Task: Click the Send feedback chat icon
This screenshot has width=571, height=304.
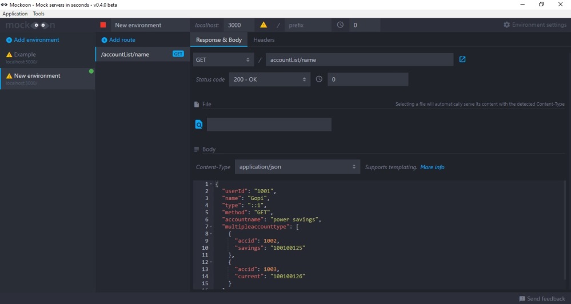Action: (x=522, y=299)
